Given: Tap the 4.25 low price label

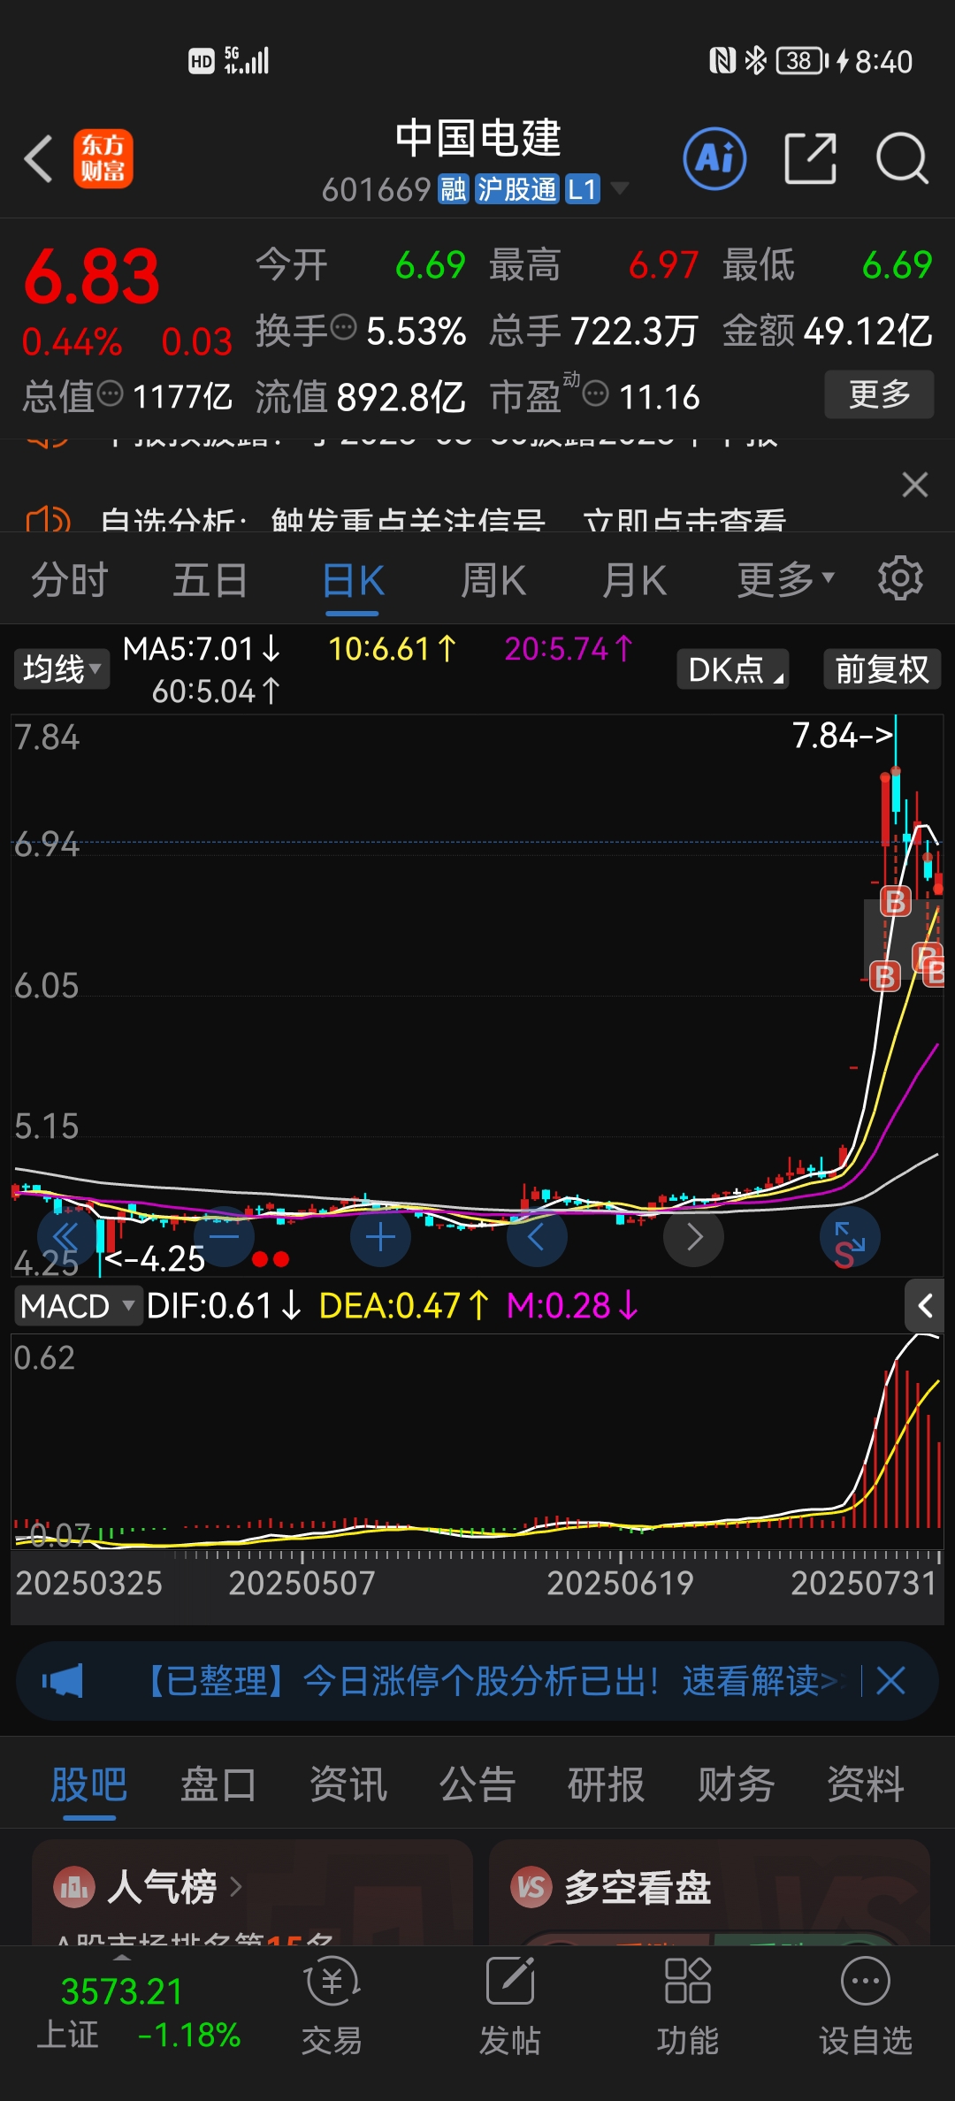Looking at the screenshot, I should 156,1258.
